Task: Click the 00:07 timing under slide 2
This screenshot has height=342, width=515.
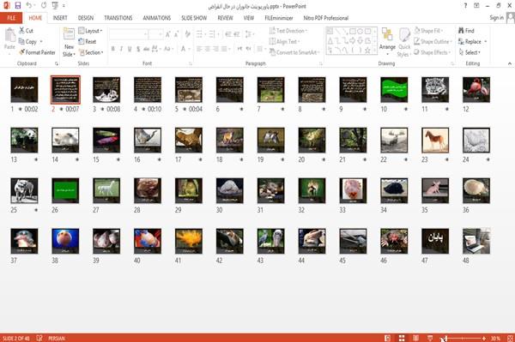Action: (x=72, y=109)
